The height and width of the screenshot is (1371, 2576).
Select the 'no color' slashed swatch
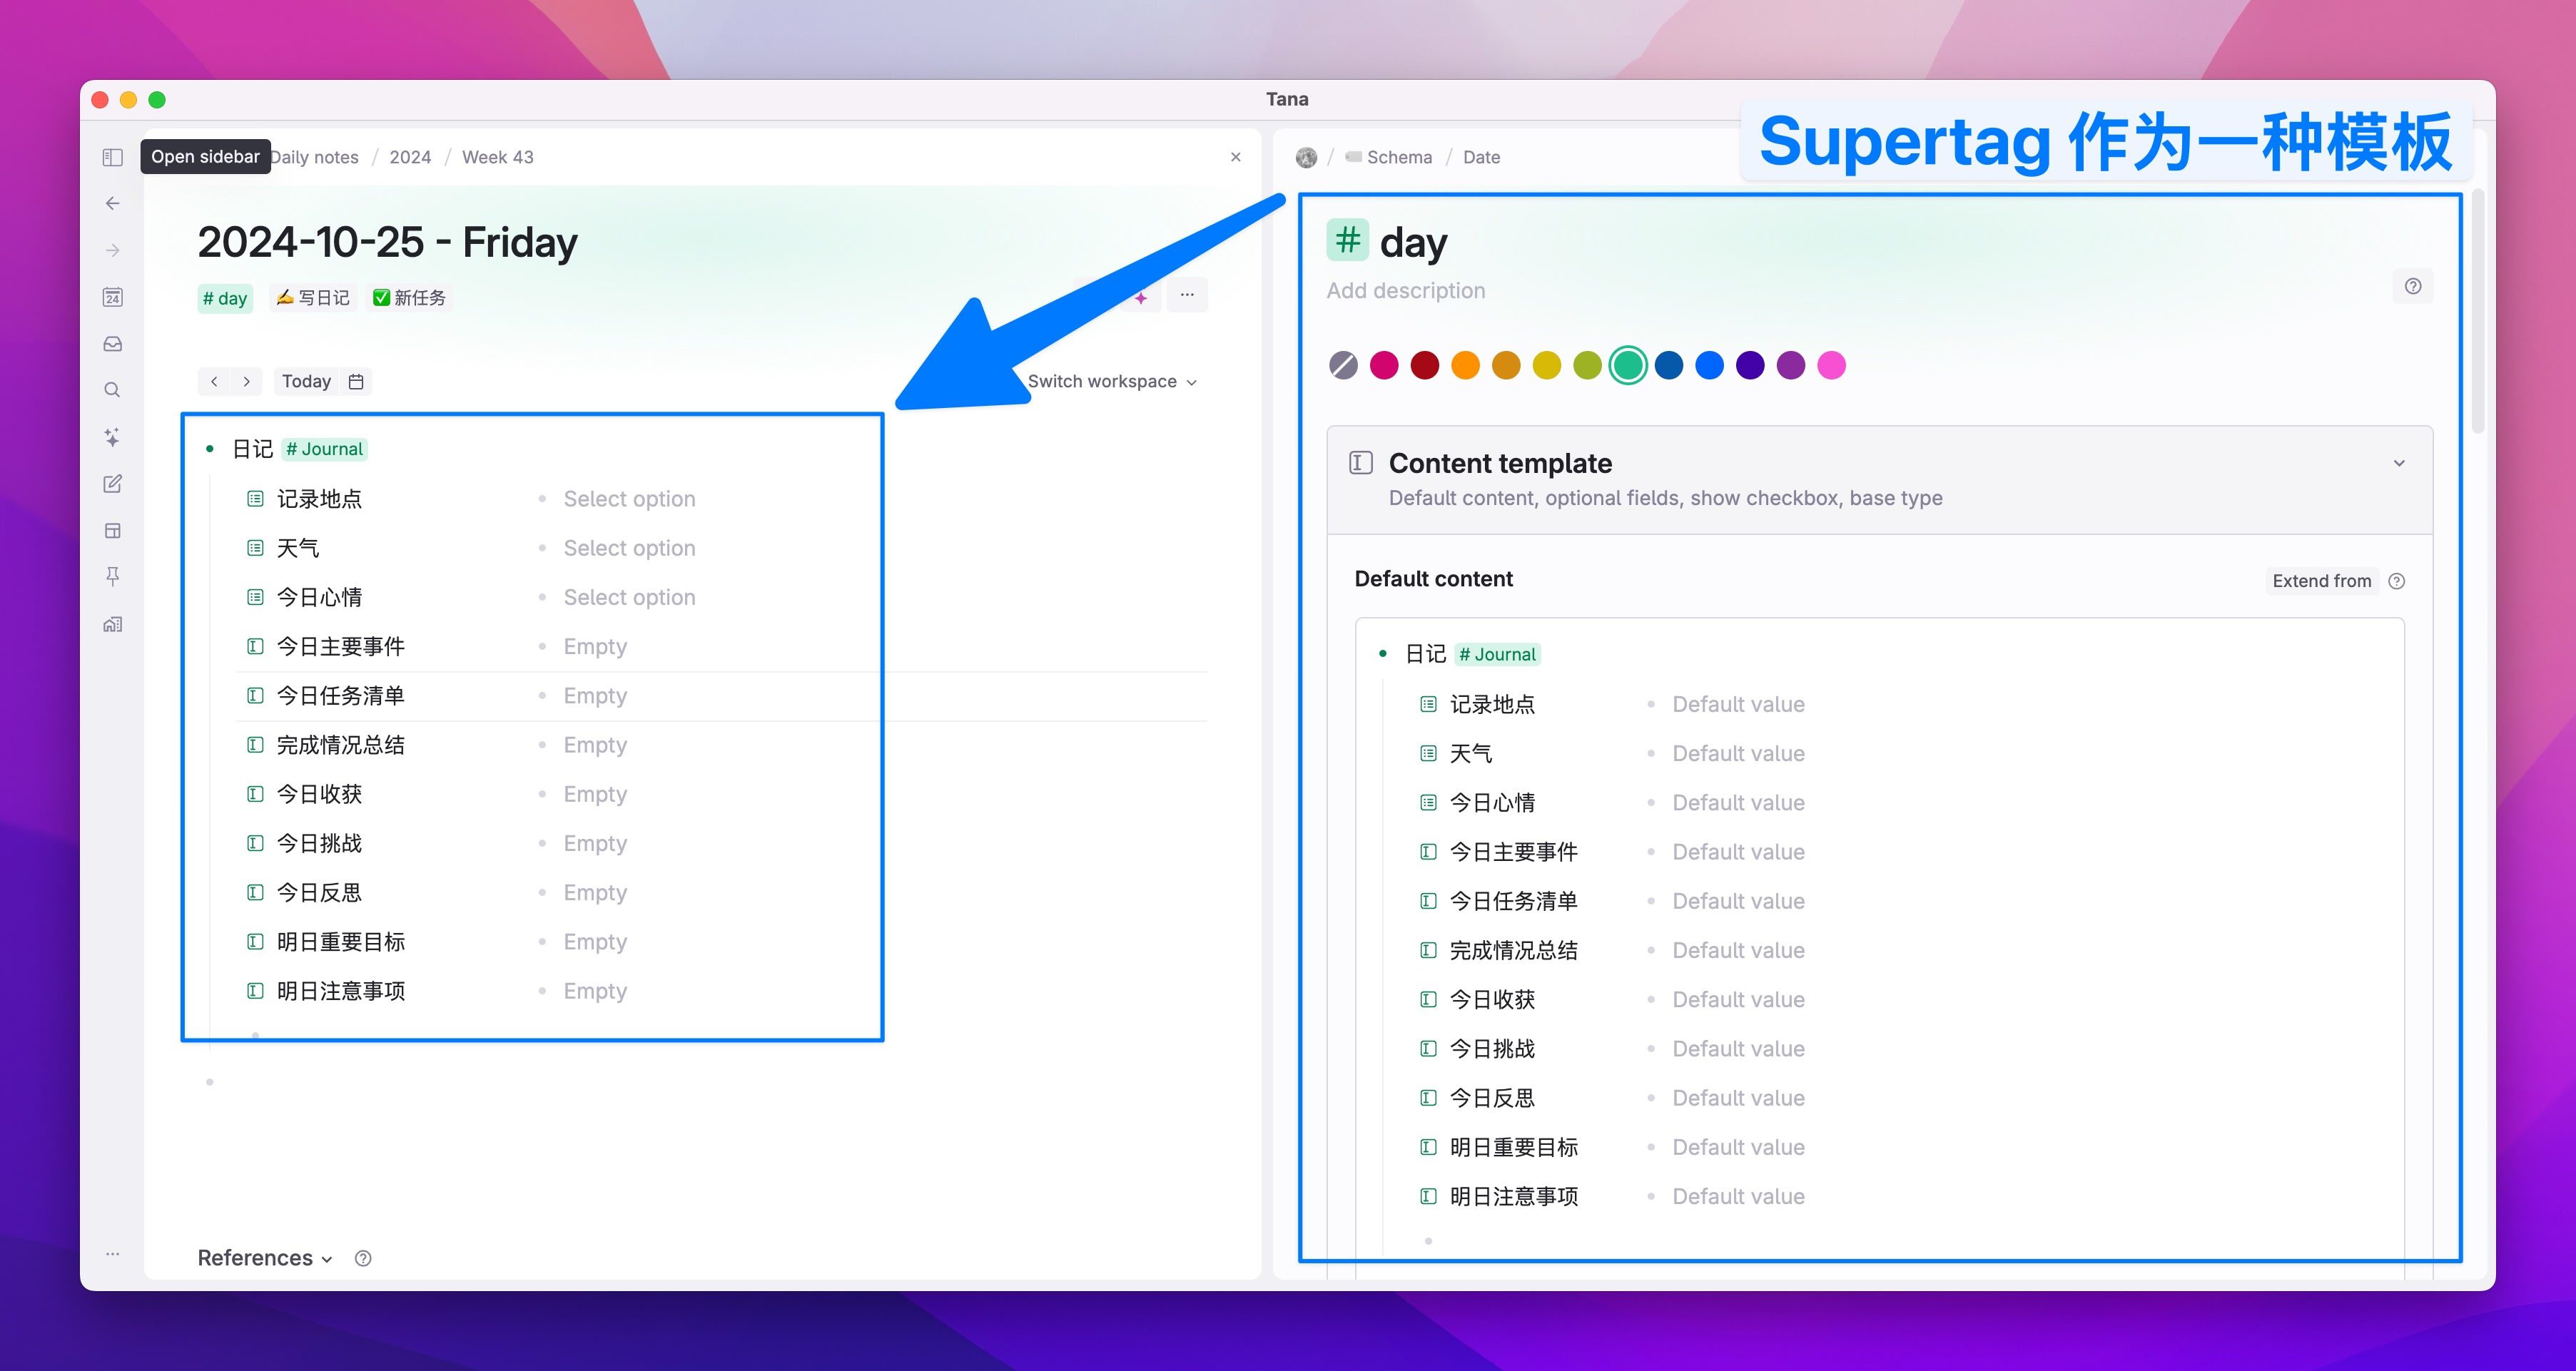1343,365
